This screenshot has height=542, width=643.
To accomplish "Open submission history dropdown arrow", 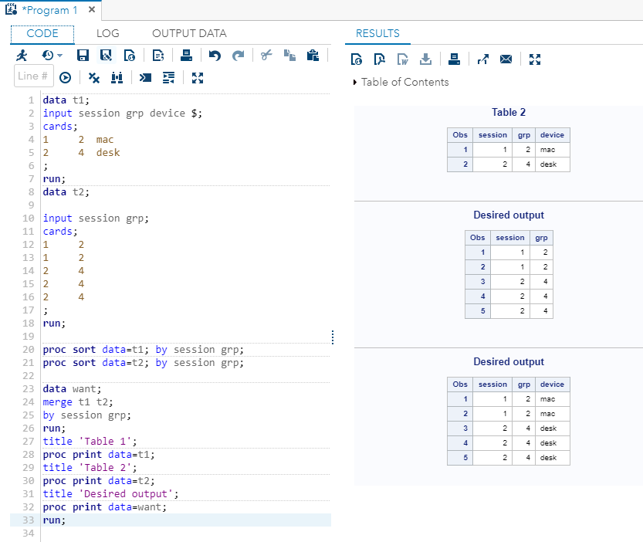I will (59, 56).
